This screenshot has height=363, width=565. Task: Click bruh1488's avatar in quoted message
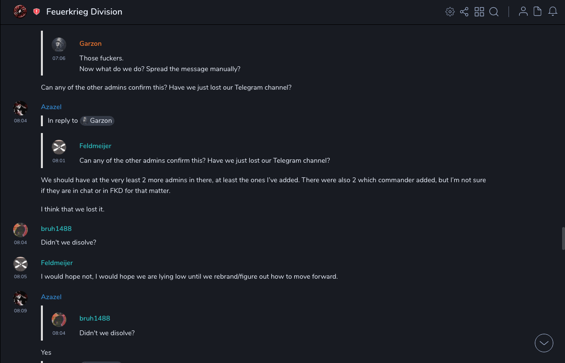(x=59, y=320)
